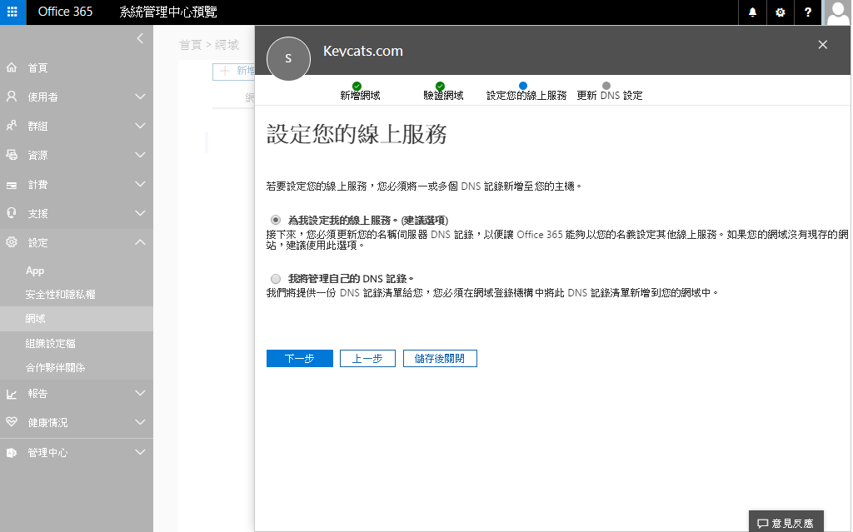The image size is (853, 532).
Task: Click the resources icon beside 資源
Action: 12,155
